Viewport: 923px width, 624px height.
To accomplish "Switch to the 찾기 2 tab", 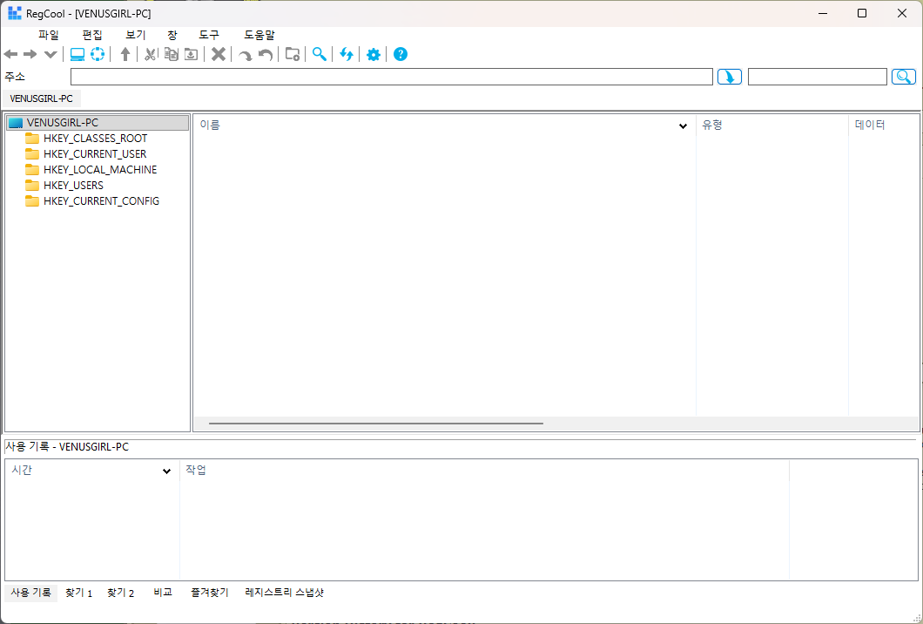I will pos(121,593).
